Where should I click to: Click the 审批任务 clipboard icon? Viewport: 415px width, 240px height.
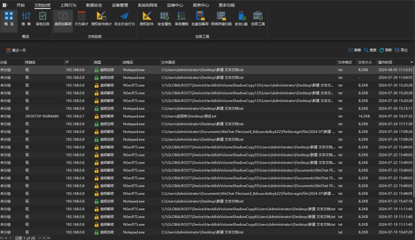pyautogui.click(x=42, y=16)
